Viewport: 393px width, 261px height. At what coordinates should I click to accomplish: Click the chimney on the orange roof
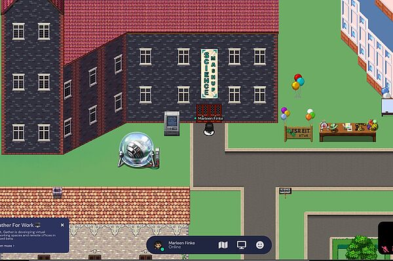pos(58,192)
